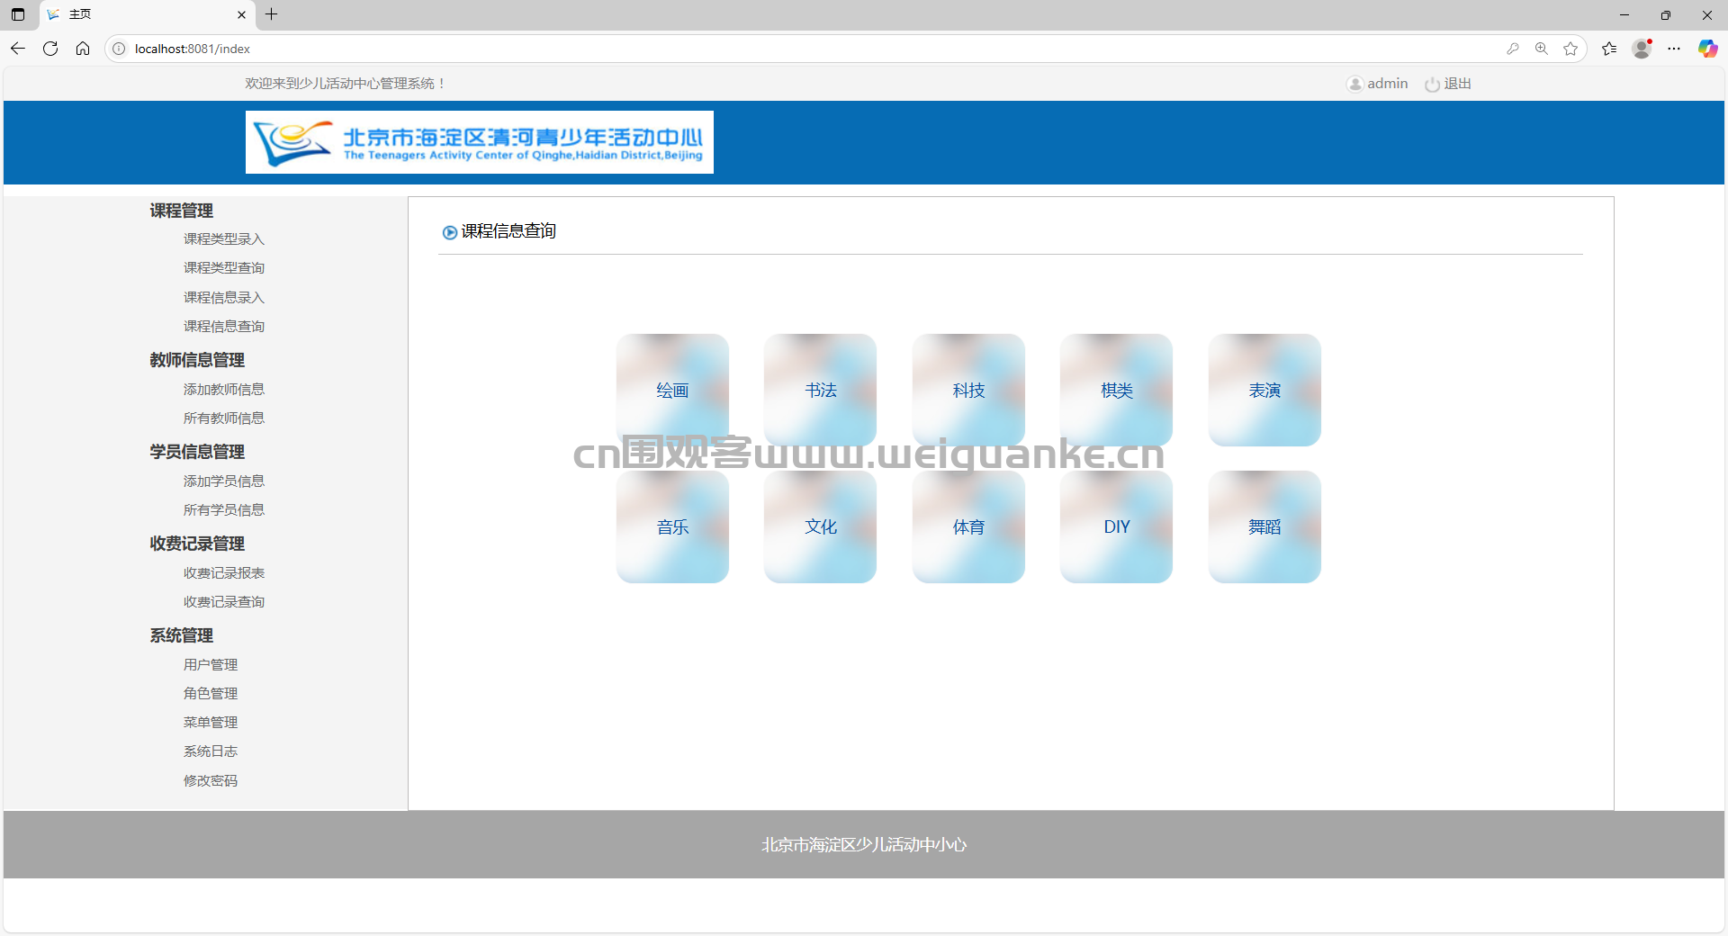Open the DIY course category tile
Image resolution: width=1728 pixels, height=936 pixels.
pyautogui.click(x=1116, y=526)
